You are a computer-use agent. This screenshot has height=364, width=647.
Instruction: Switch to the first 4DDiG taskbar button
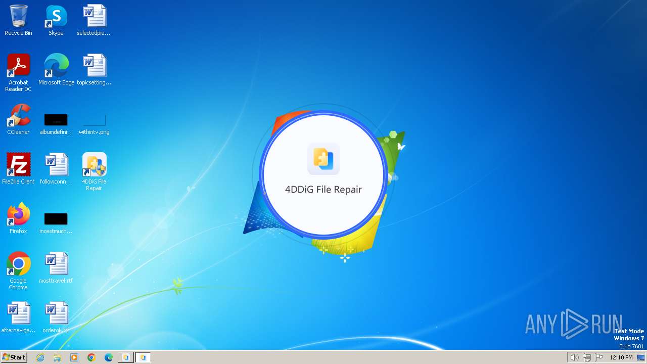pos(126,357)
